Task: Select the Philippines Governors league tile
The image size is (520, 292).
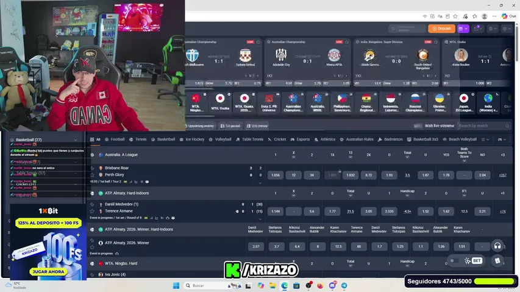Action: click(x=342, y=103)
